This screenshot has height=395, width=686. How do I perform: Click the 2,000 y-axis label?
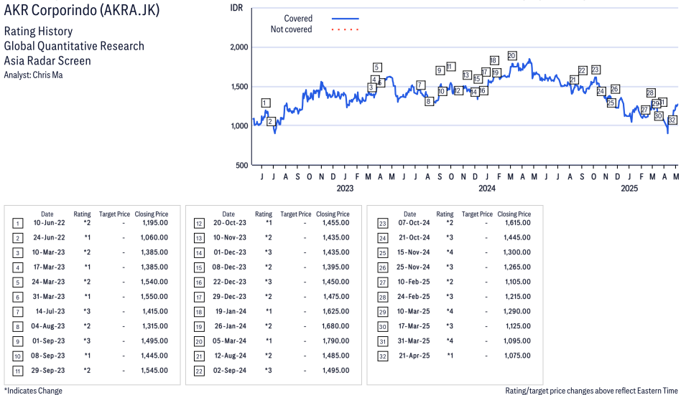239,47
